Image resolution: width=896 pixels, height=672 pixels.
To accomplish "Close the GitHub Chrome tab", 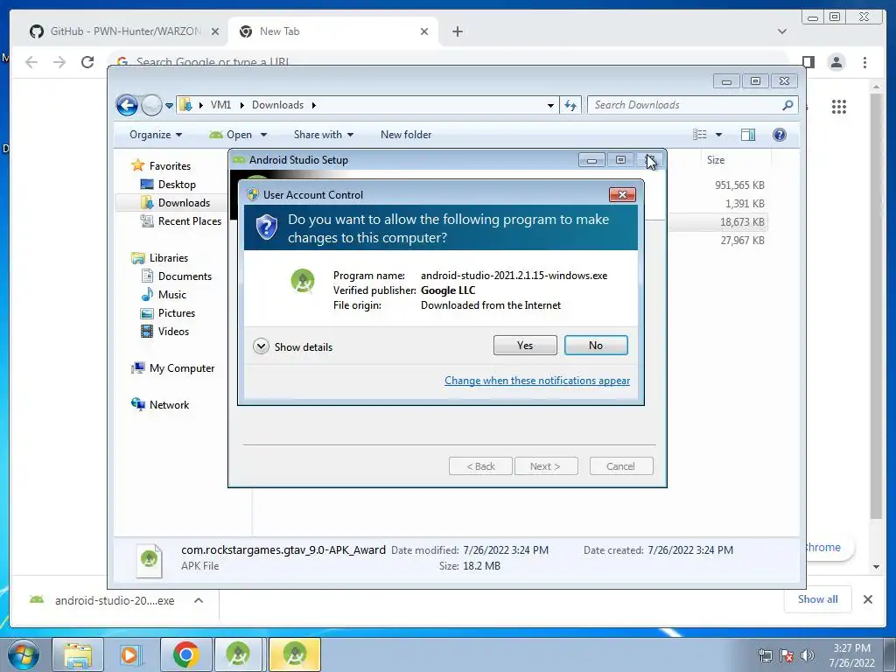I will [215, 31].
